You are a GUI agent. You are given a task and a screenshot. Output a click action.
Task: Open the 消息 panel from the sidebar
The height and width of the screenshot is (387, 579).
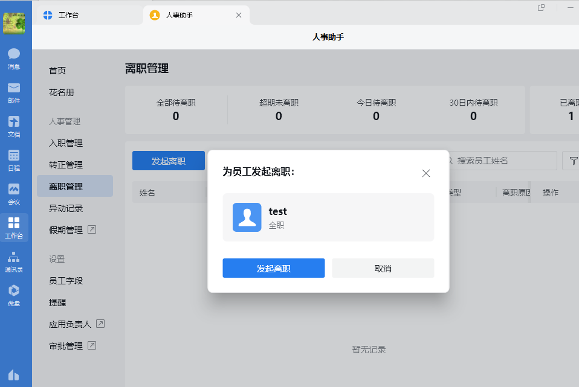(13, 57)
